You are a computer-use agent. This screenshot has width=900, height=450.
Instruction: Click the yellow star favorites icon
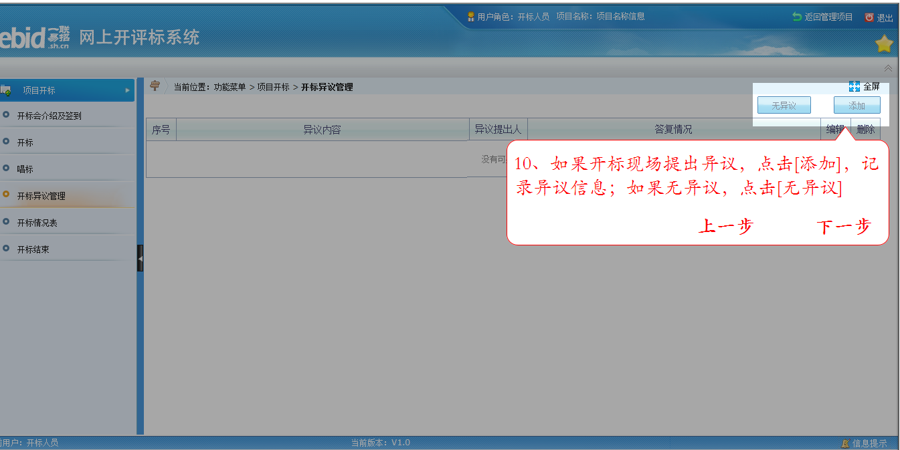click(884, 44)
